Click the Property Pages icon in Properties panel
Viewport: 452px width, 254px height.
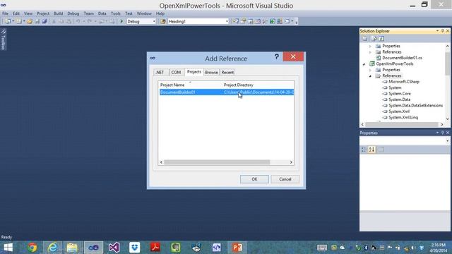(x=381, y=150)
